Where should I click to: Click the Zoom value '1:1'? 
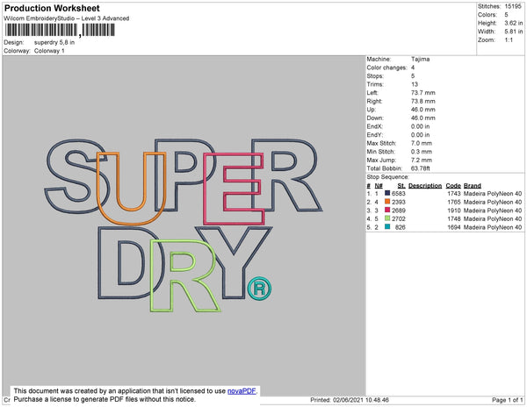coord(509,40)
